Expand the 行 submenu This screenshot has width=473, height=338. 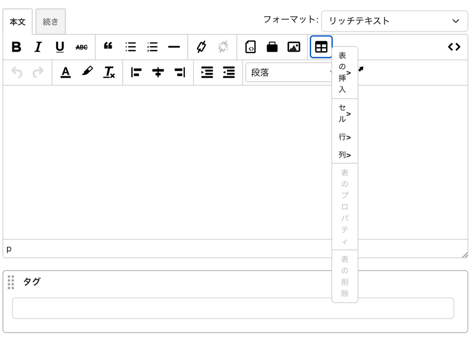345,137
